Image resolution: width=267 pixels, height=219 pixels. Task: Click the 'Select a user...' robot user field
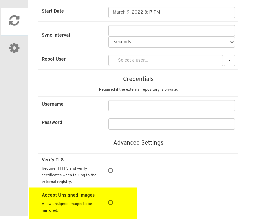(x=165, y=60)
